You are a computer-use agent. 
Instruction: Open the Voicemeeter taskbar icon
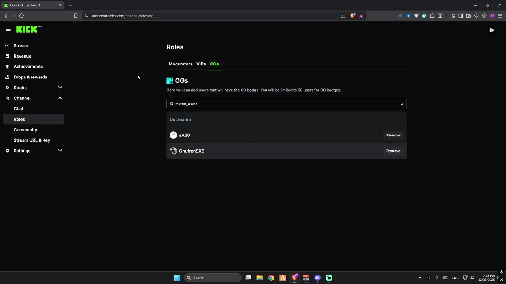[x=306, y=278]
